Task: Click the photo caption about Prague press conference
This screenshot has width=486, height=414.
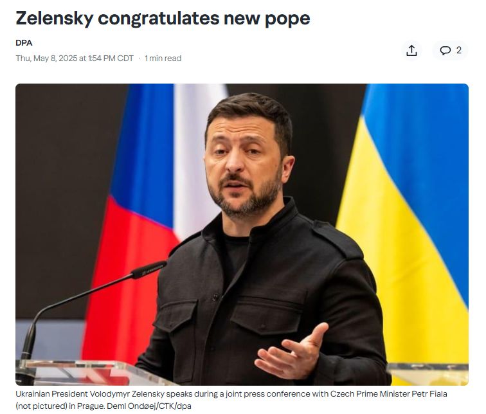Action: coord(231,400)
